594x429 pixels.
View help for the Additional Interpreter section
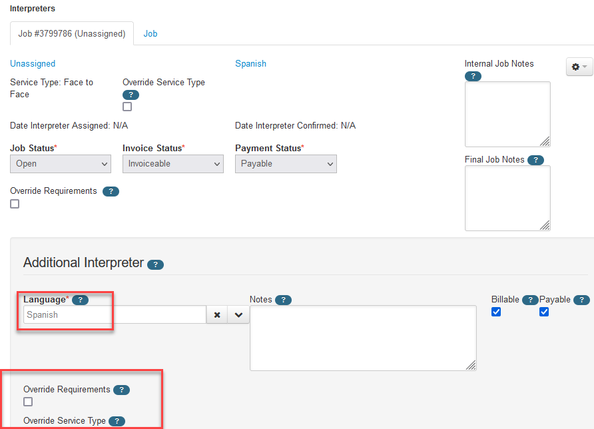(155, 264)
